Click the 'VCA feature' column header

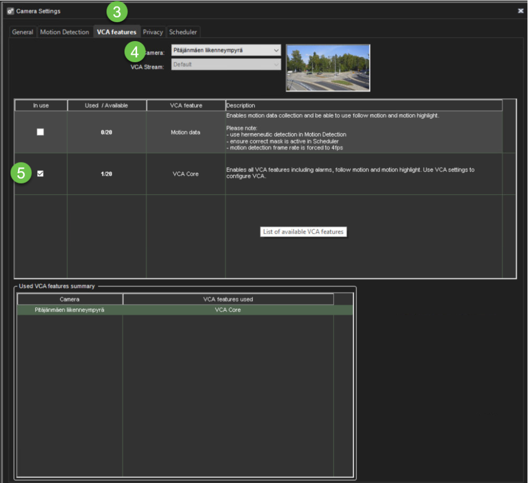point(185,106)
